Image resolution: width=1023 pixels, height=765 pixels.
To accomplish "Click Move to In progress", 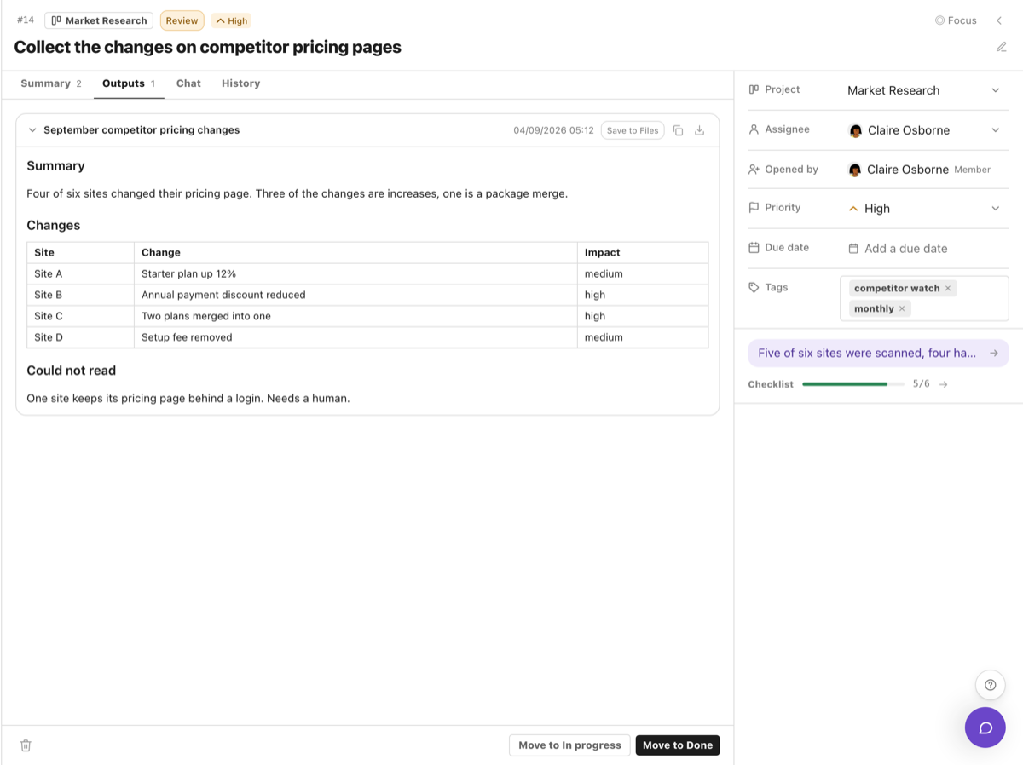I will point(569,745).
